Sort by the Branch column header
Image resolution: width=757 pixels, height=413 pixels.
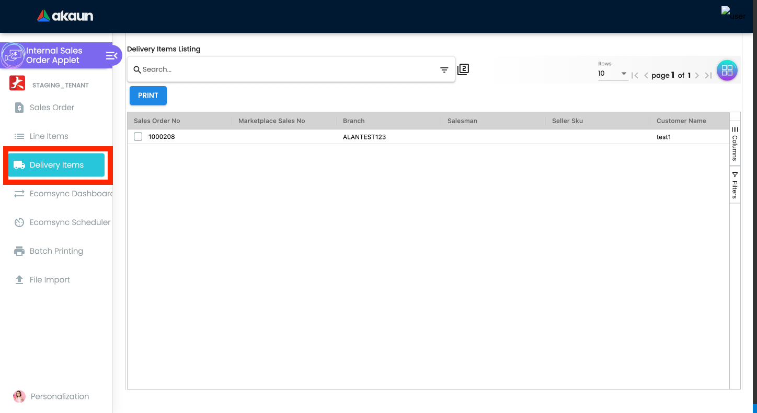(x=353, y=121)
